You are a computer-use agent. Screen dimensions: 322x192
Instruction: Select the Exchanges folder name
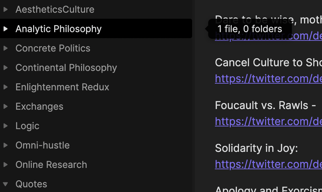[x=39, y=106]
